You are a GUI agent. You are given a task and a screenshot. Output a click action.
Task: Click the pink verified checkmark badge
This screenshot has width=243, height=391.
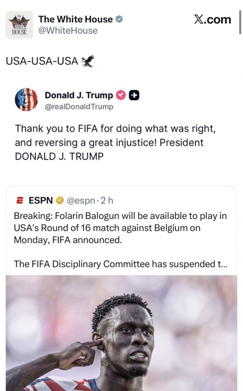pos(121,95)
